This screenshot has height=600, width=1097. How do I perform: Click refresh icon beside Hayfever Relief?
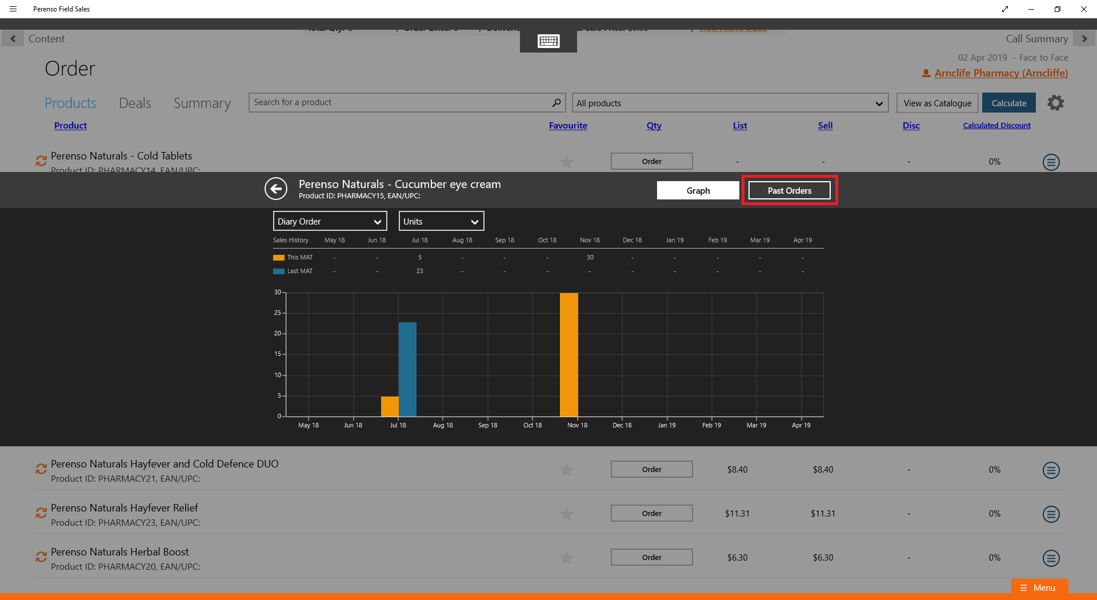click(x=41, y=513)
